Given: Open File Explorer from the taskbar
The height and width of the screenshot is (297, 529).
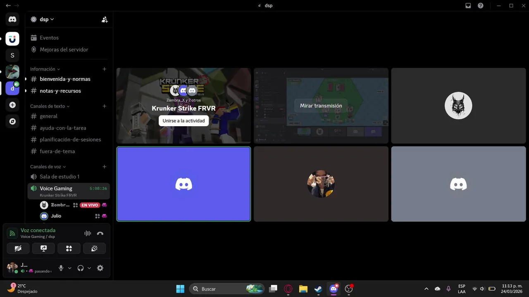Looking at the screenshot, I should point(303,289).
